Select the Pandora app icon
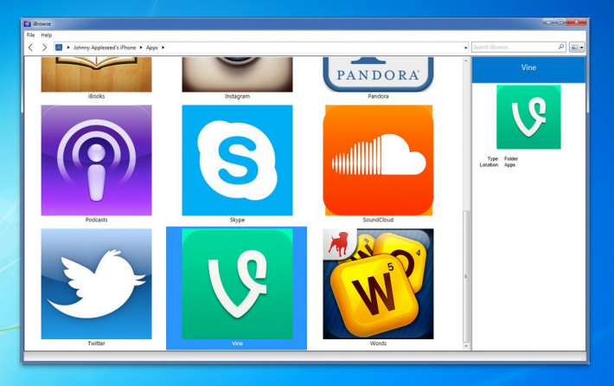The width and height of the screenshot is (614, 386). [x=378, y=74]
